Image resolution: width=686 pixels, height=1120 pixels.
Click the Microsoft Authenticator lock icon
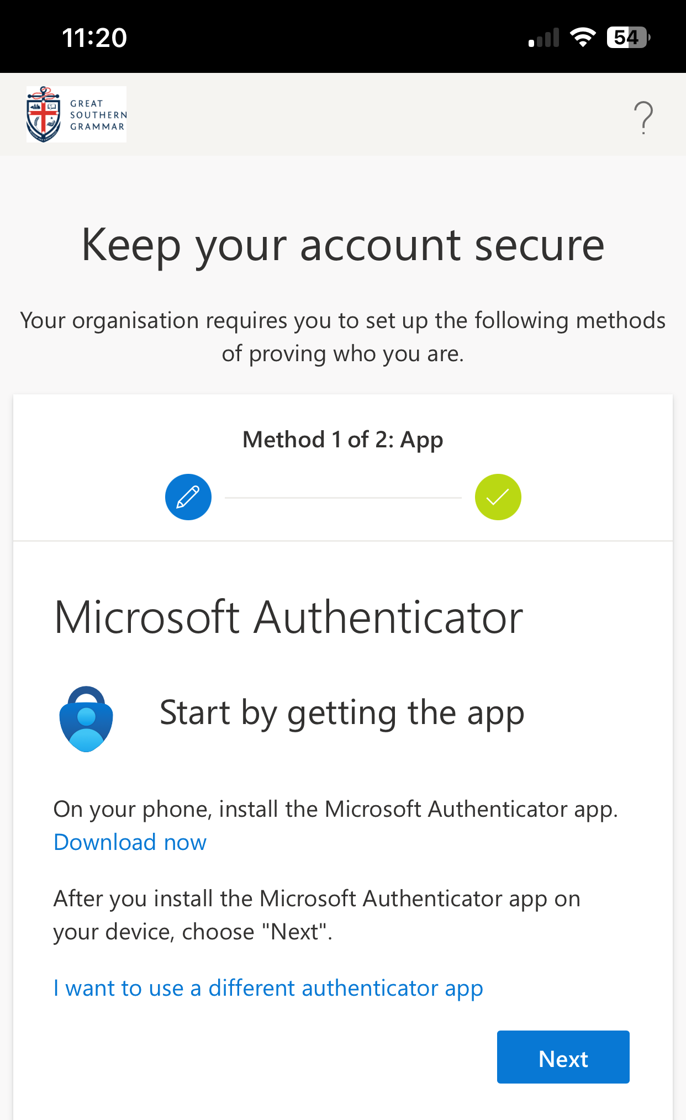tap(87, 718)
